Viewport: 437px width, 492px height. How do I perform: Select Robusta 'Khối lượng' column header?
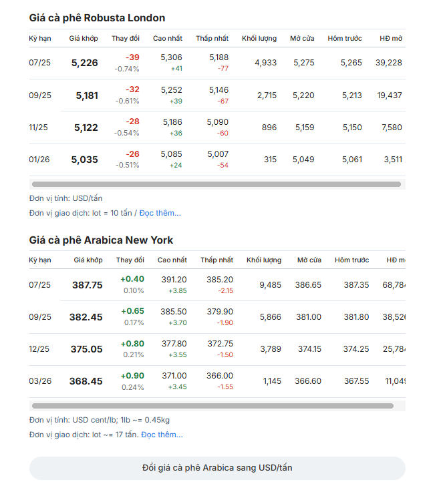click(x=259, y=38)
